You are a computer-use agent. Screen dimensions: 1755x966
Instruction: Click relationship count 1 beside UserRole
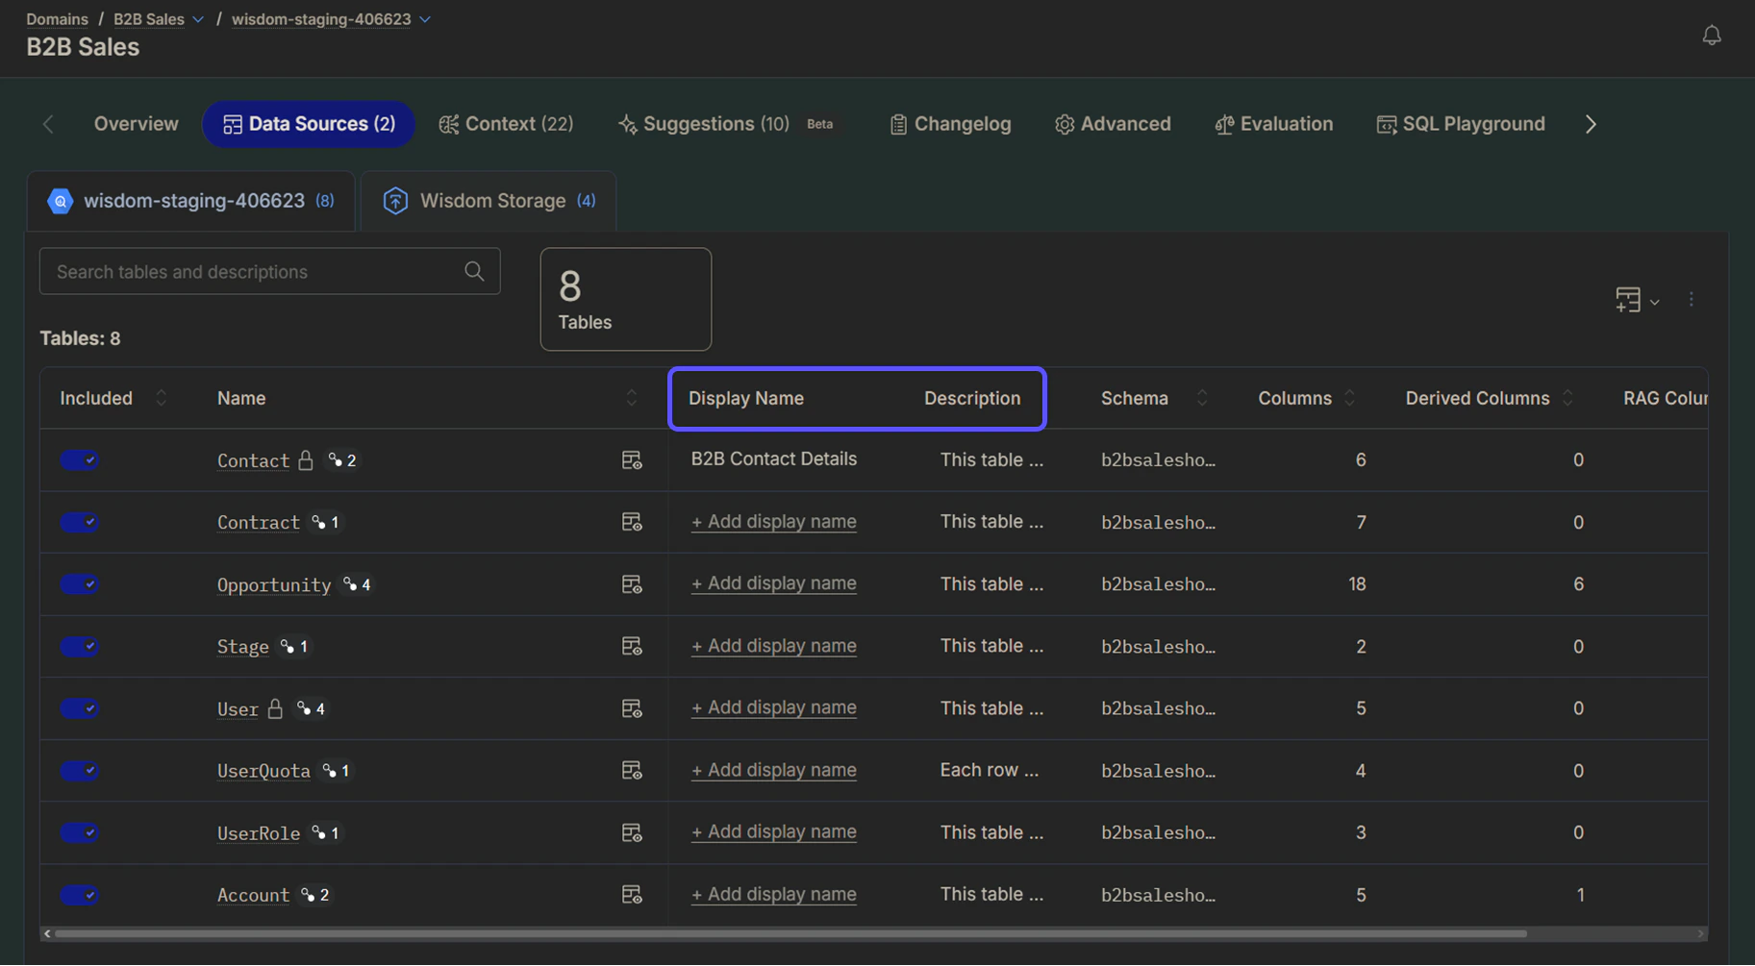(x=325, y=832)
